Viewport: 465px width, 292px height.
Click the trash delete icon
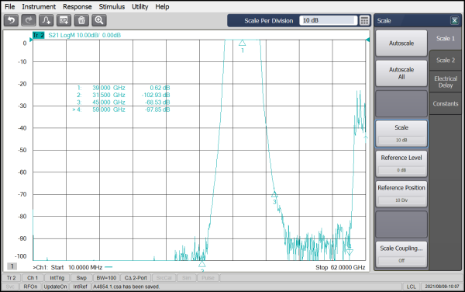pos(81,20)
